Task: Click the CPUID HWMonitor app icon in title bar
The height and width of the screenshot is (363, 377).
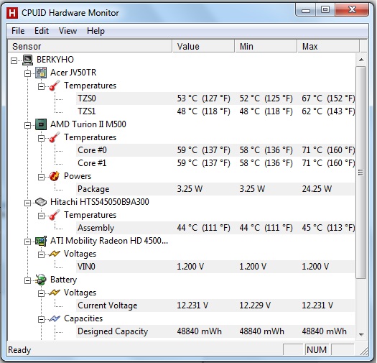Action: (11, 13)
